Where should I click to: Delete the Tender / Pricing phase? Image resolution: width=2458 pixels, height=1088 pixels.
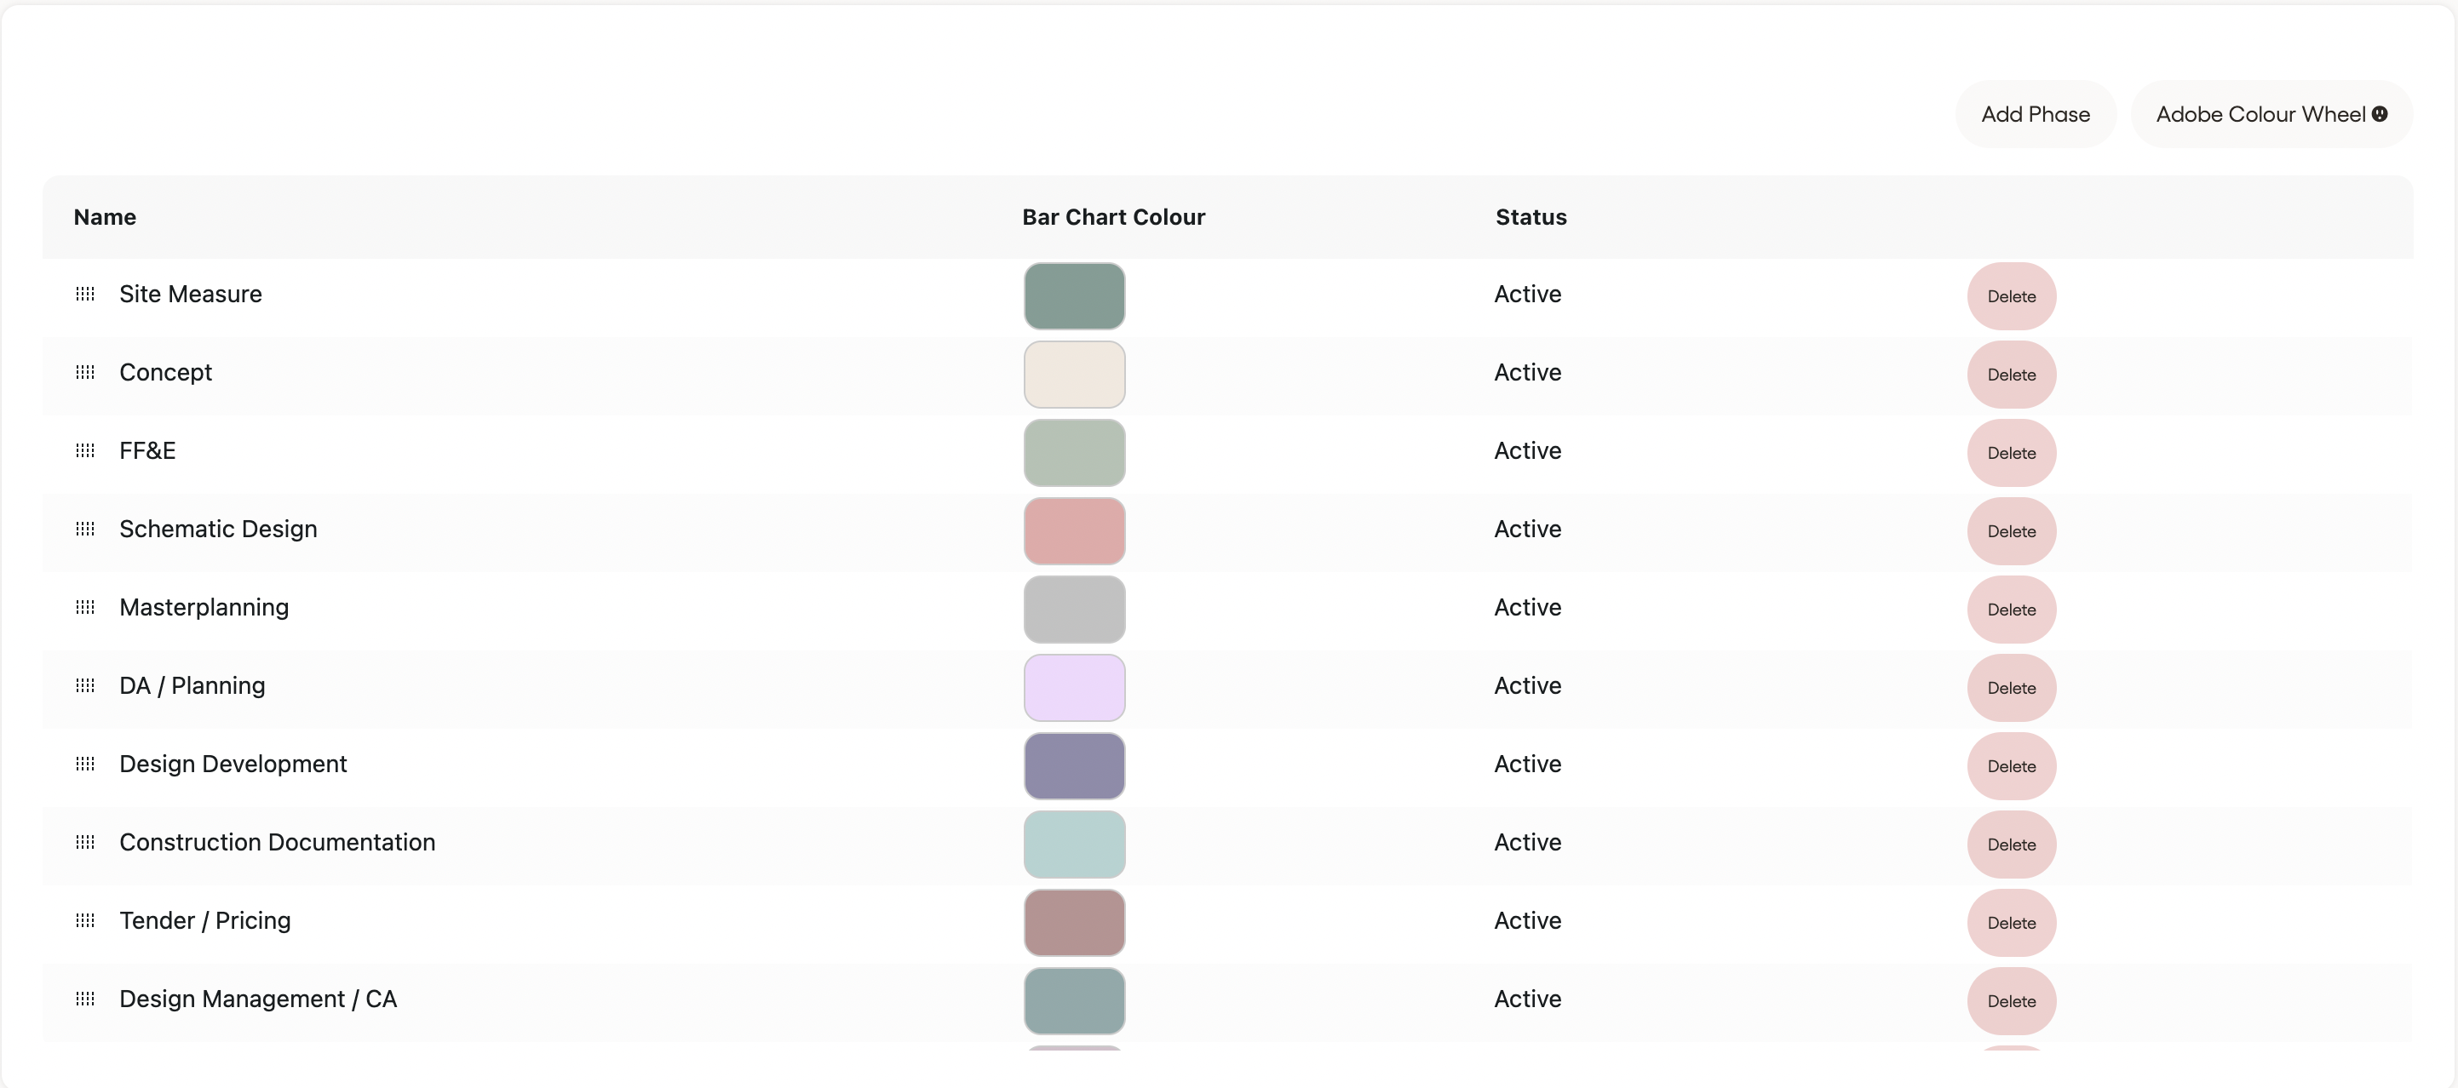pos(2012,922)
